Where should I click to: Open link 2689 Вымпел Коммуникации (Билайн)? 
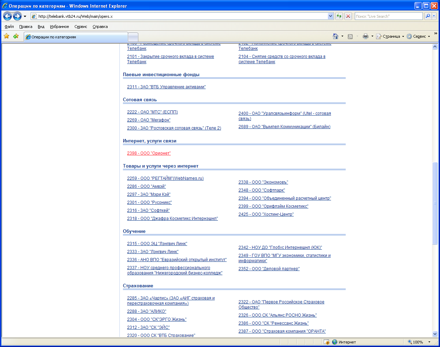coord(284,127)
